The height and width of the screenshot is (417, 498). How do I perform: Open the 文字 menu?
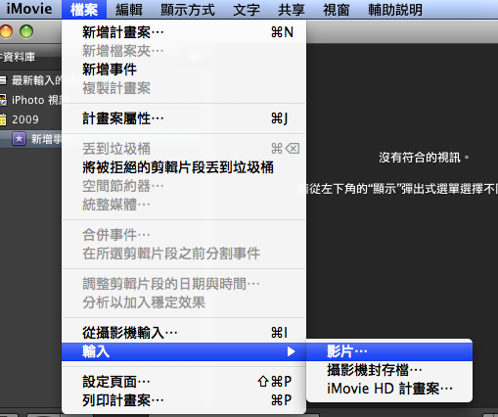pos(247,10)
